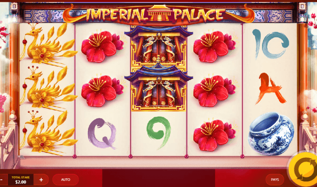The image size is (317, 187).
Task: Click the lower palace wild symbol
Action: coord(159,89)
